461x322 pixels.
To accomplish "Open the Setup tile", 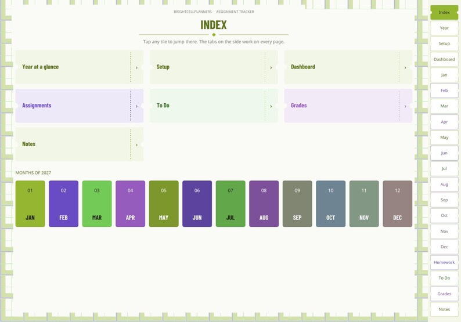I will [214, 67].
